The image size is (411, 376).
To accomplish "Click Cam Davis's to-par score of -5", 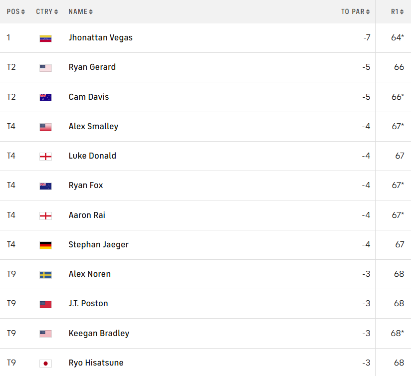I will click(366, 97).
